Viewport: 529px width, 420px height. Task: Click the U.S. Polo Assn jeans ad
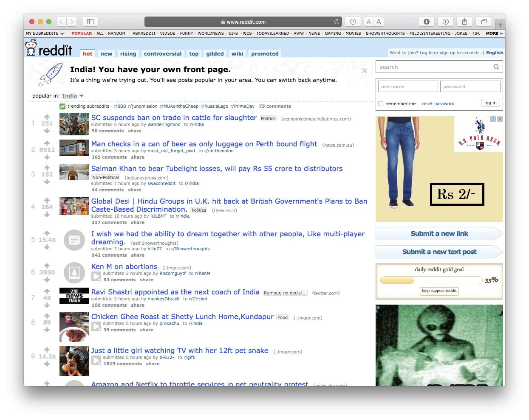pos(439,169)
